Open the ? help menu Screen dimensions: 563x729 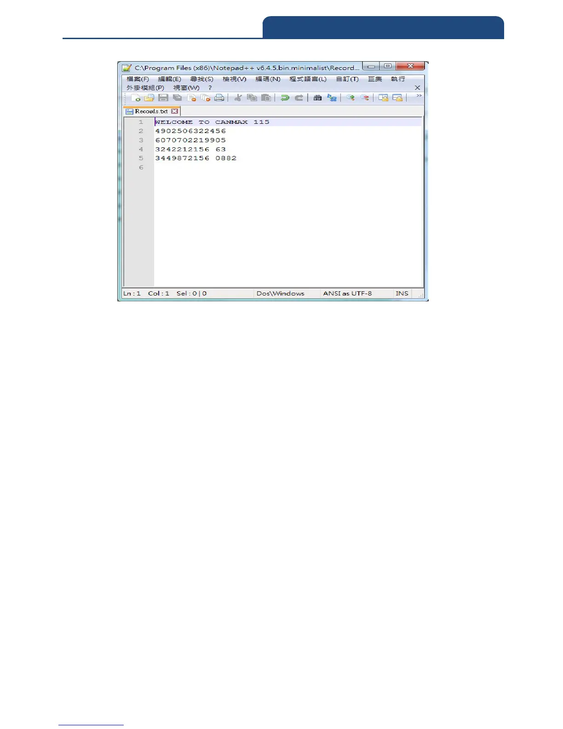[210, 87]
